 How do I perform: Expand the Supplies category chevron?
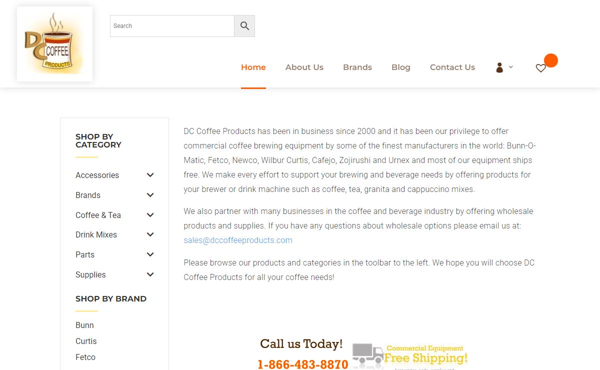click(150, 274)
